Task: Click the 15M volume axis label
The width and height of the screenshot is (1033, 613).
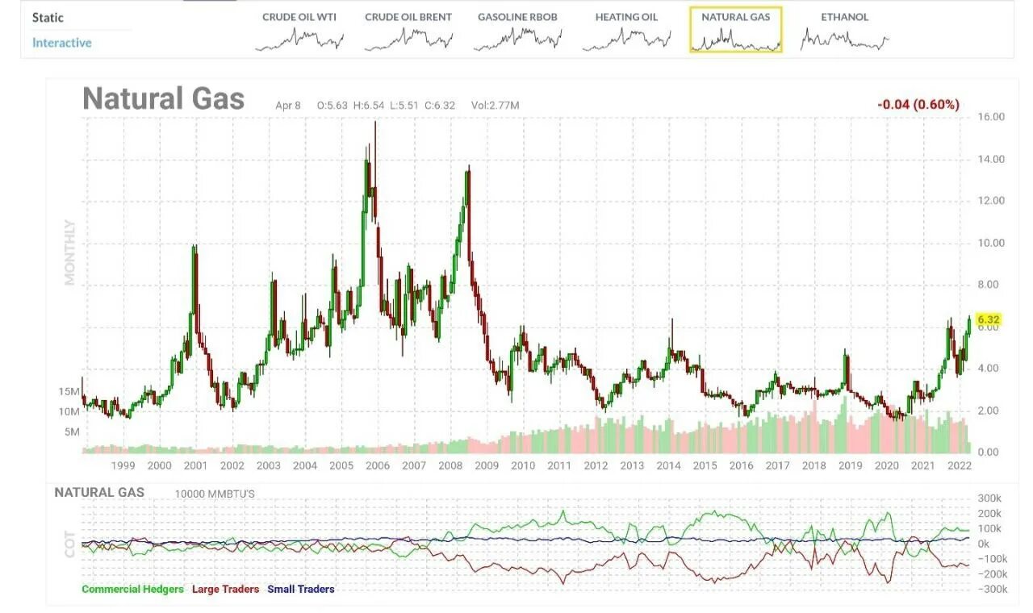Action: (69, 391)
